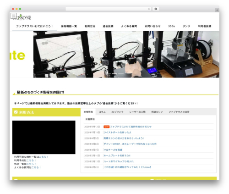
Task: Click こちら link for よくある質問 under the video
Action: coord(36,167)
